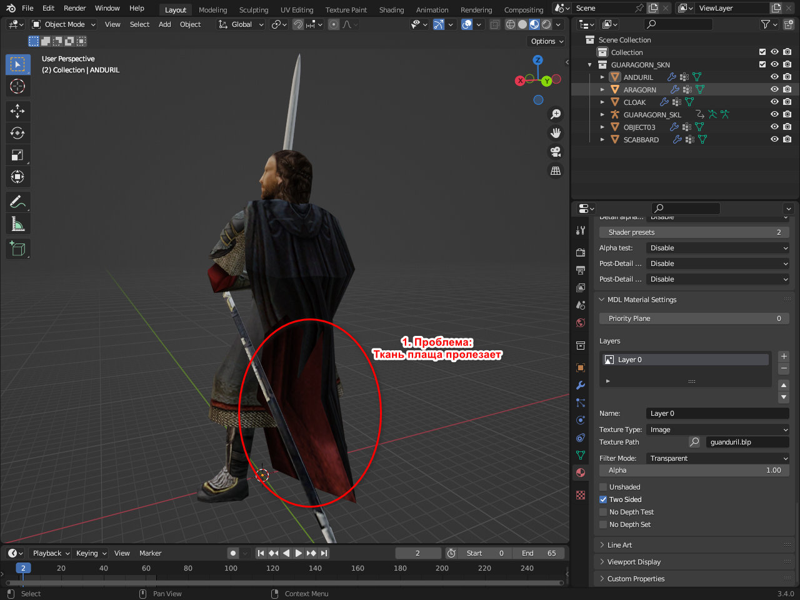Toggle camera view in viewport

click(x=555, y=152)
